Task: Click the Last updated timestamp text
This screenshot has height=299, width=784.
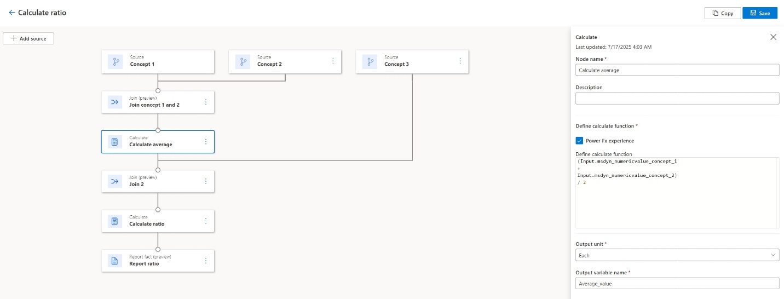Action: (614, 47)
